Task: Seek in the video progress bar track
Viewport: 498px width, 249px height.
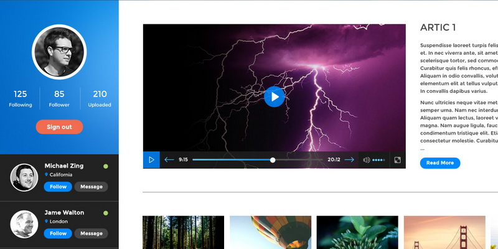Action: pyautogui.click(x=258, y=160)
